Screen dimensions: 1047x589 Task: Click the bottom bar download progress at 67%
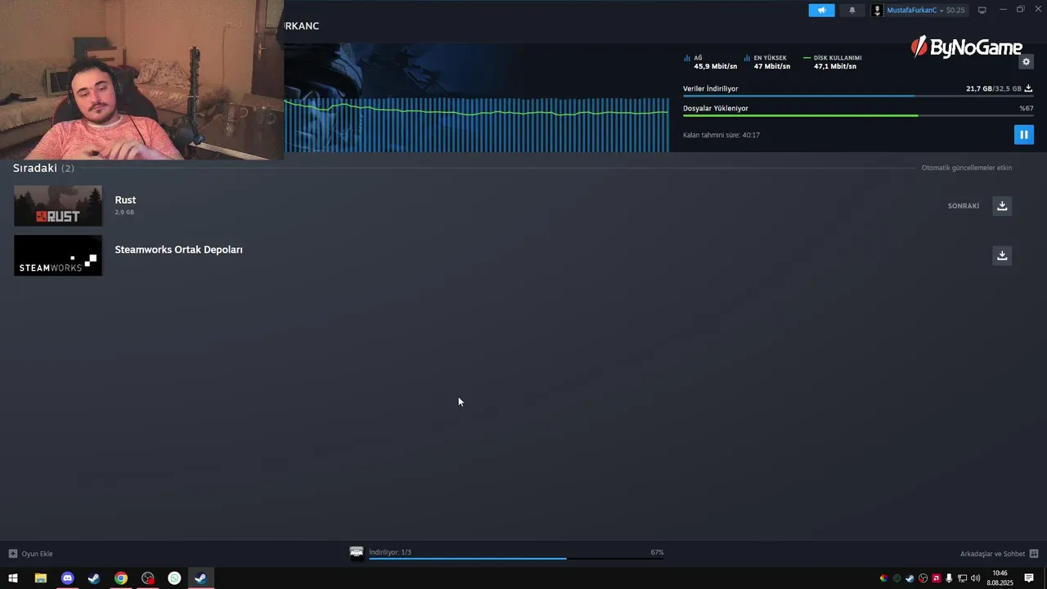(x=516, y=558)
